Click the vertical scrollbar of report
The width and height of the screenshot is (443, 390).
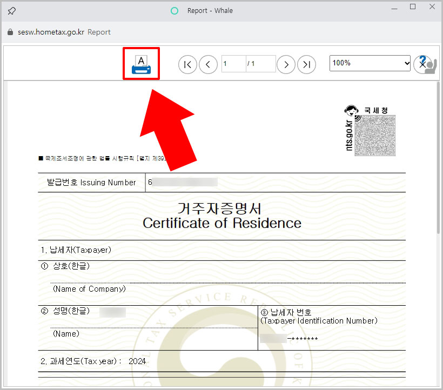tap(438, 158)
